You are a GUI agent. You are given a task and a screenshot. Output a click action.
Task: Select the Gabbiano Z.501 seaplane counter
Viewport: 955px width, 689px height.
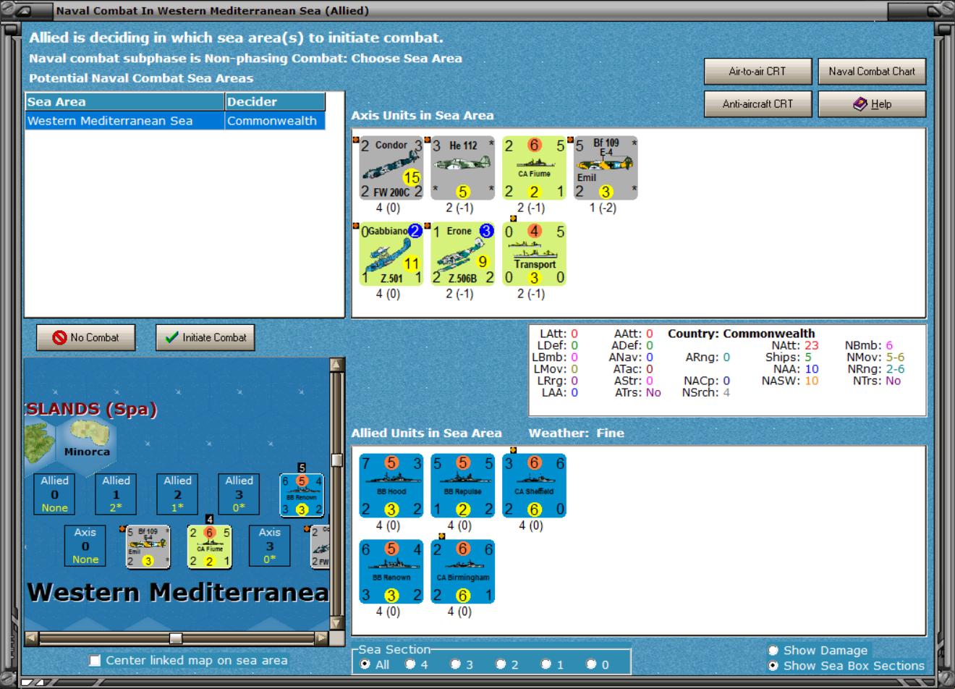click(391, 254)
